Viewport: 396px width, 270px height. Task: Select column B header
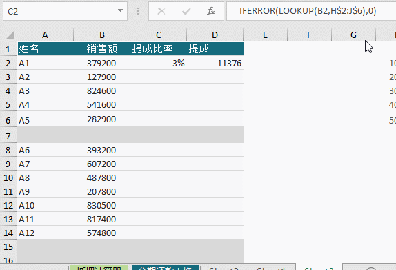102,35
